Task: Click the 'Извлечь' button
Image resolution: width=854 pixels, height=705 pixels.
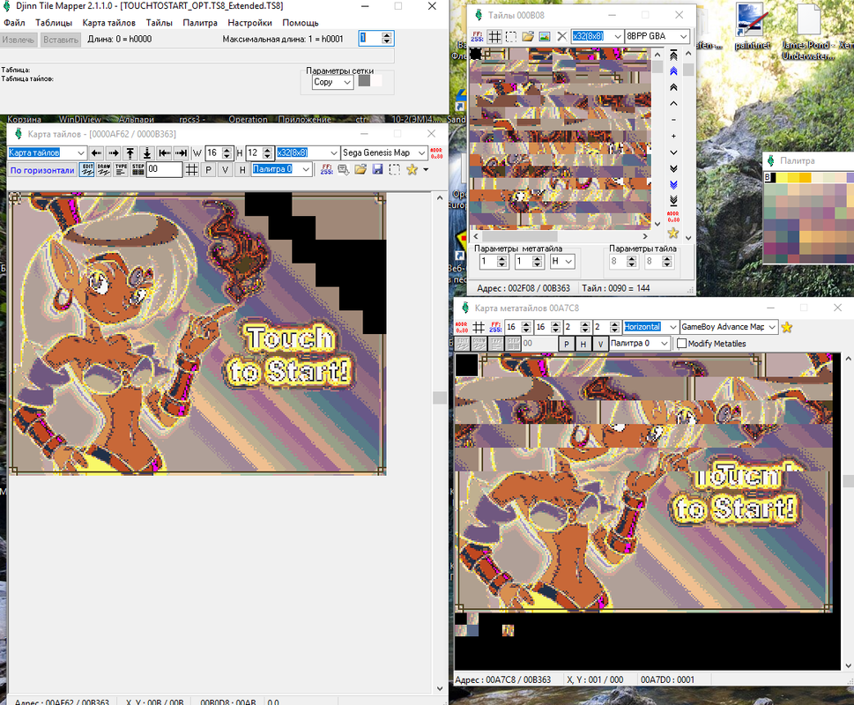Action: pyautogui.click(x=19, y=40)
